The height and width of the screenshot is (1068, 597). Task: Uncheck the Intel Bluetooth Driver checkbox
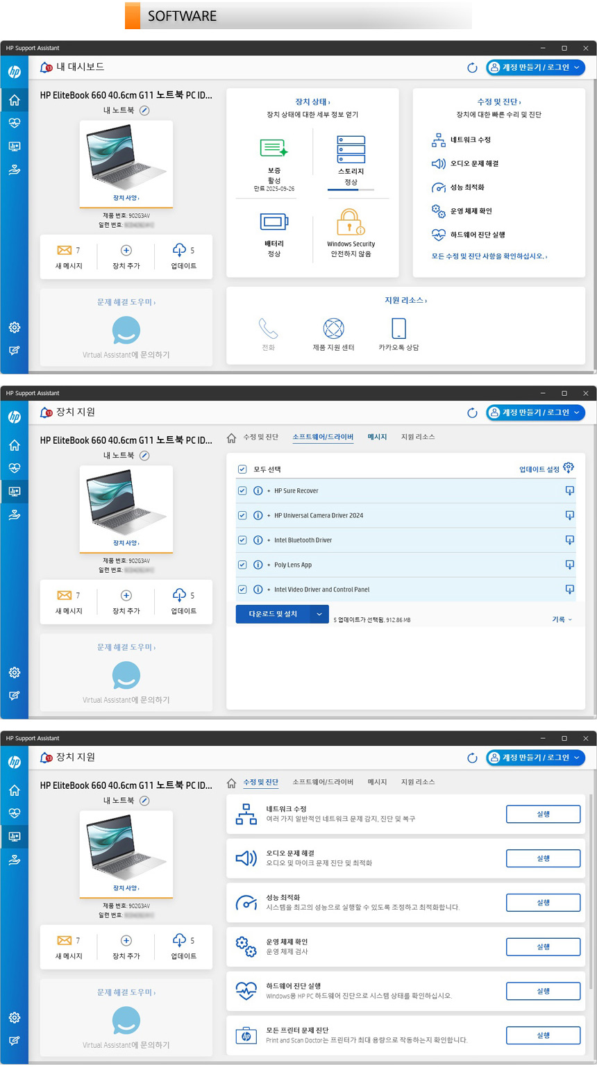click(x=242, y=540)
